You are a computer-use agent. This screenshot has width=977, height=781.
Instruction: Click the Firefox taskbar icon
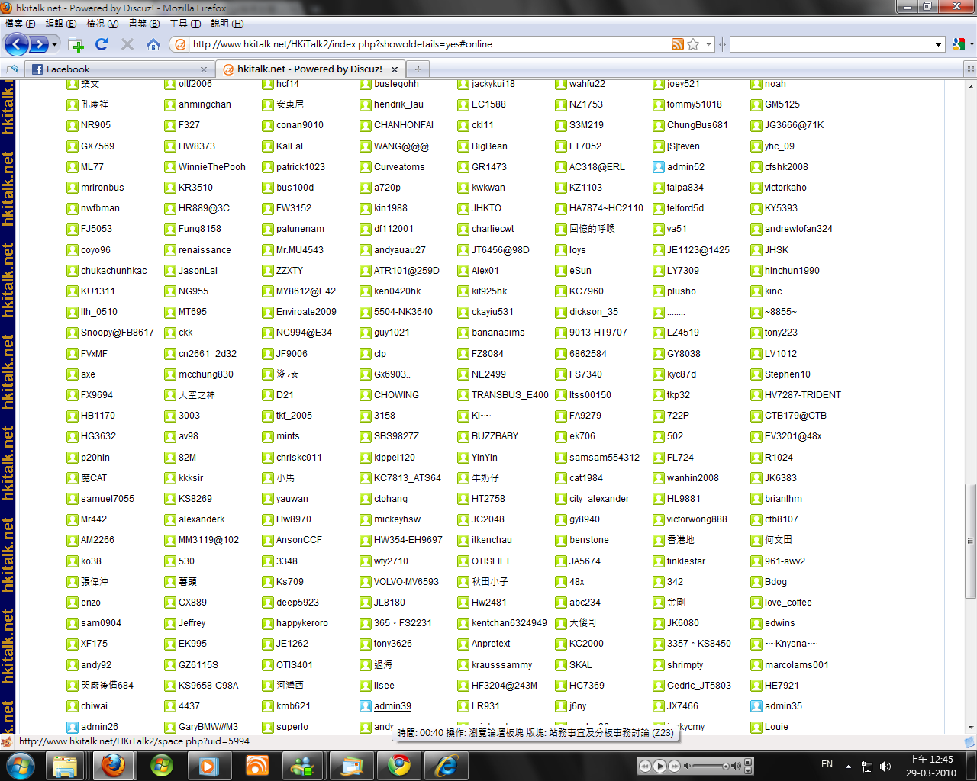pos(113,765)
